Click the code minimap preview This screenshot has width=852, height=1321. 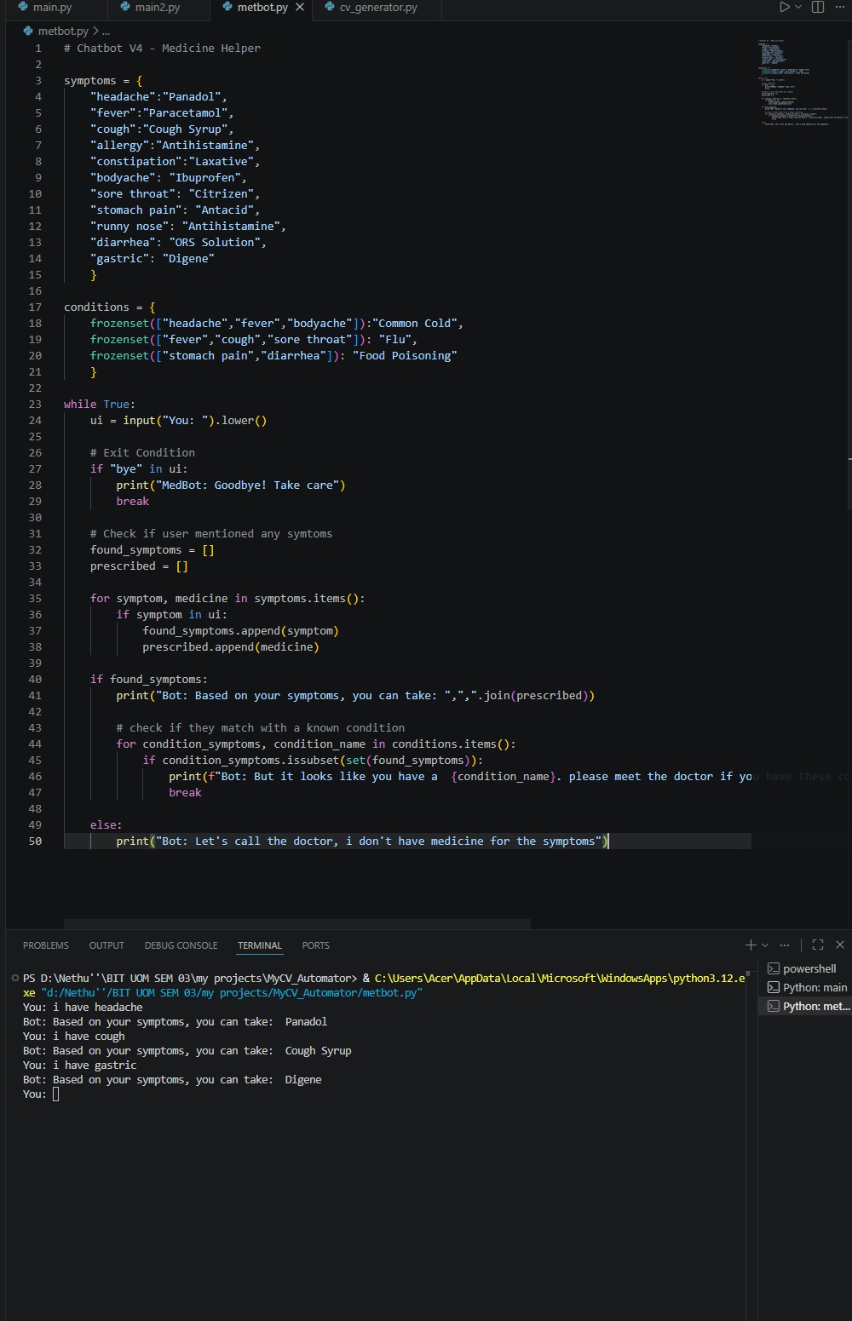click(801, 82)
